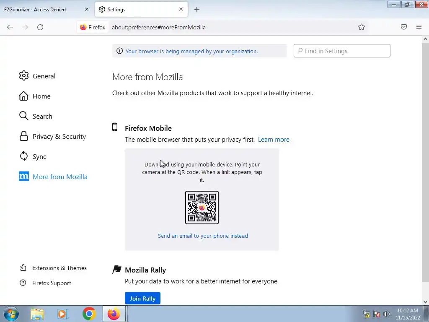The width and height of the screenshot is (429, 322).
Task: Open the Search settings category
Action: [36, 116]
